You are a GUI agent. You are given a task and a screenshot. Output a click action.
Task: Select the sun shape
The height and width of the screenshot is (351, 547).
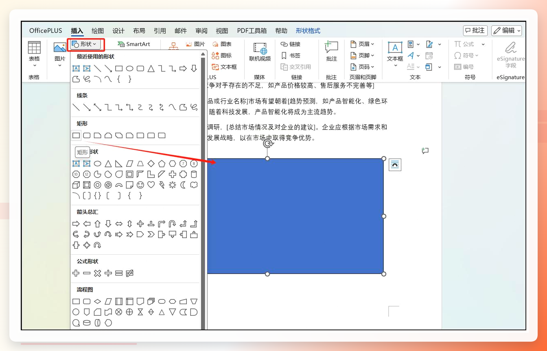tap(173, 185)
